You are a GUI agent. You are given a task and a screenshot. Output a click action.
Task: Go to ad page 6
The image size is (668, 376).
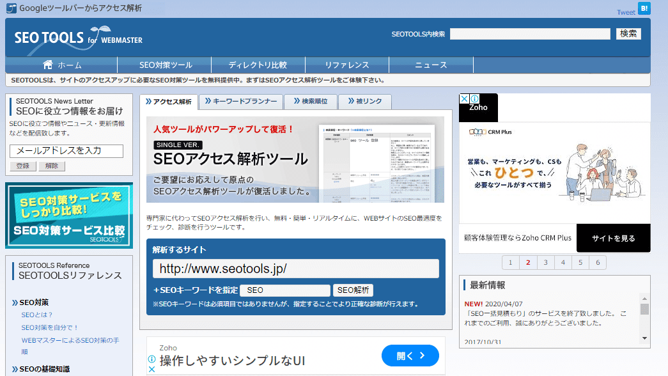[x=598, y=263]
